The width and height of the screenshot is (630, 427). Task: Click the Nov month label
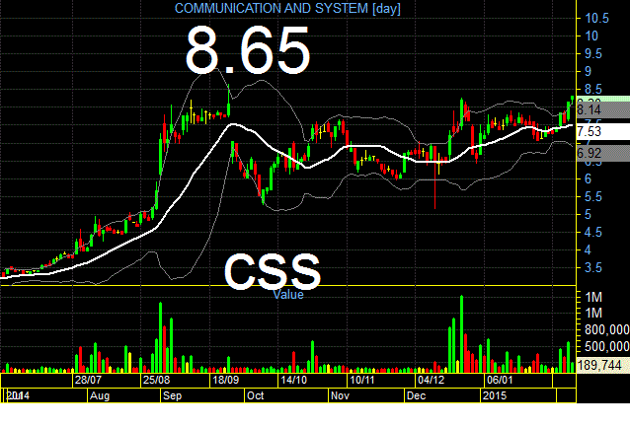tap(340, 395)
